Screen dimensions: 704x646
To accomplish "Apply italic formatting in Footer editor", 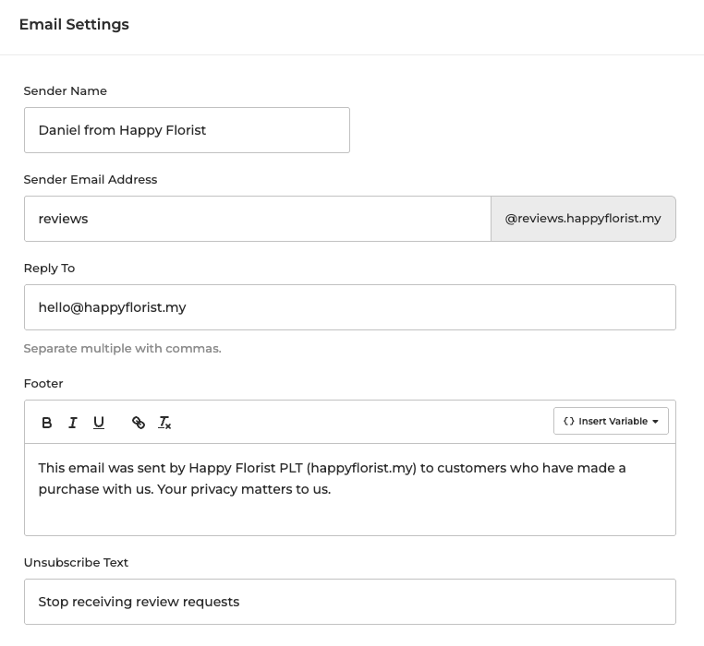I will [x=73, y=423].
